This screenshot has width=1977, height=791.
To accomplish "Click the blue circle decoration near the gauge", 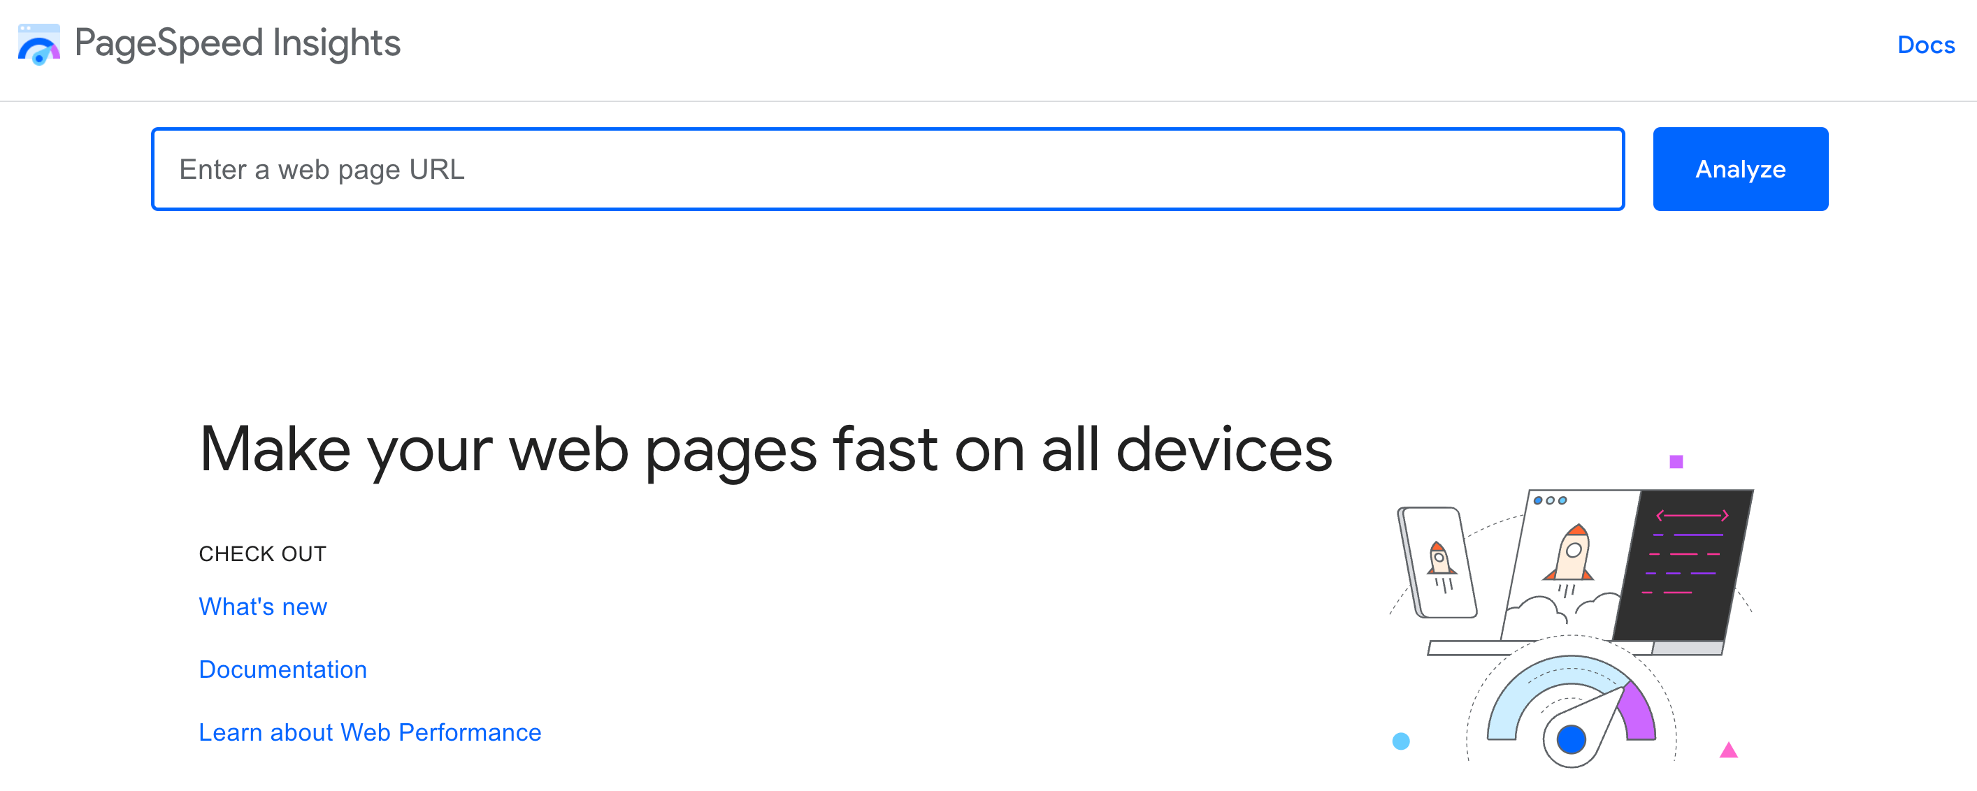I will click(1402, 741).
